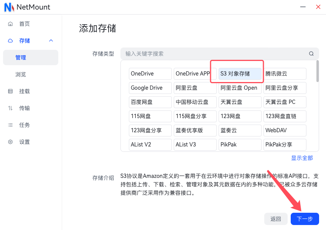The width and height of the screenshot is (326, 230).
Task: Open the 设置 page
Action: 31,142
